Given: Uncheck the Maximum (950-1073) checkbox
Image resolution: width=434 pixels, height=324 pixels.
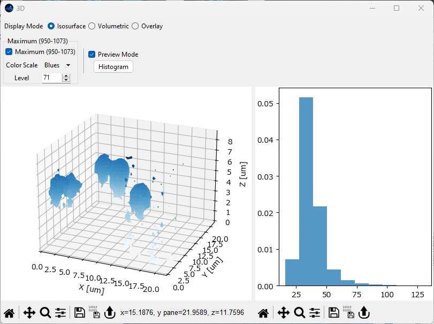Looking at the screenshot, I should click(x=9, y=52).
